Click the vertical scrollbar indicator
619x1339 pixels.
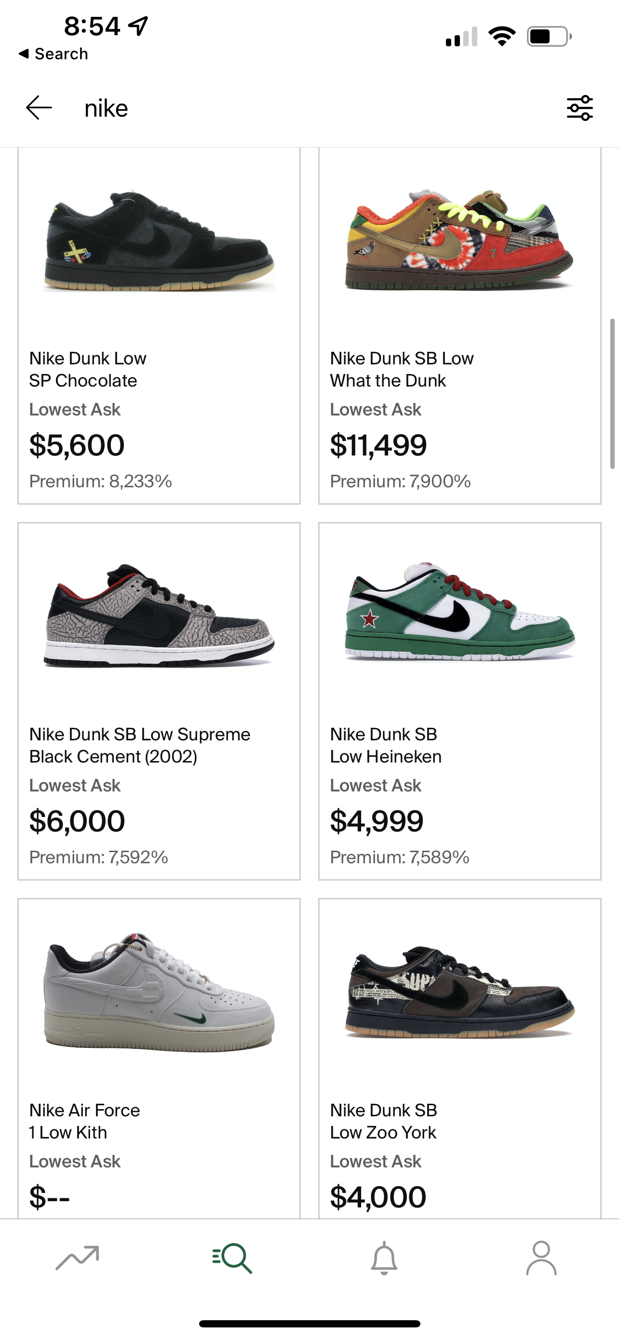(612, 394)
